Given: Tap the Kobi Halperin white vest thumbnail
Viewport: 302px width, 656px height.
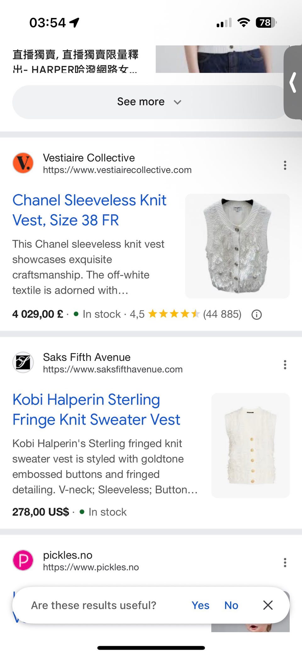Looking at the screenshot, I should pyautogui.click(x=250, y=445).
